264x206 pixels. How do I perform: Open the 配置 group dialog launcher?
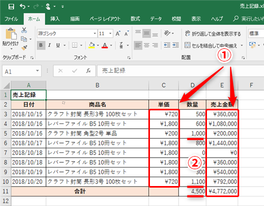click(x=243, y=57)
